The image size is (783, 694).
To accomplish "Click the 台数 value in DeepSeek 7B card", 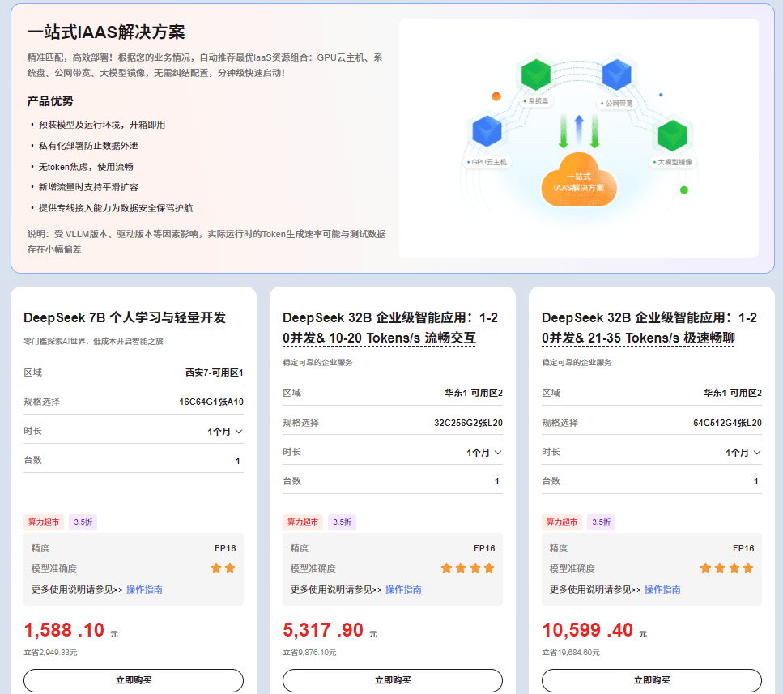I will (238, 461).
